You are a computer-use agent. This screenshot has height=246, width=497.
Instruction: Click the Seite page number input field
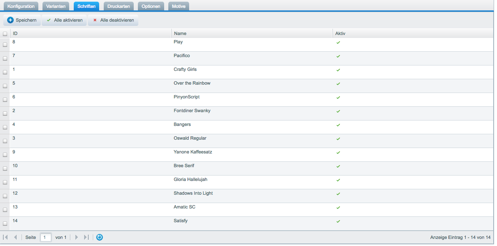click(46, 237)
